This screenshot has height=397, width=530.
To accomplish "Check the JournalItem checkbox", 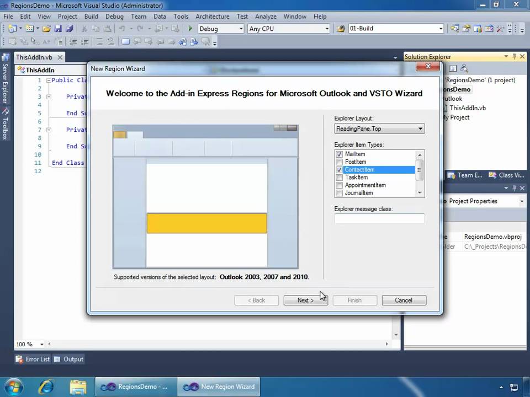I will [x=339, y=193].
